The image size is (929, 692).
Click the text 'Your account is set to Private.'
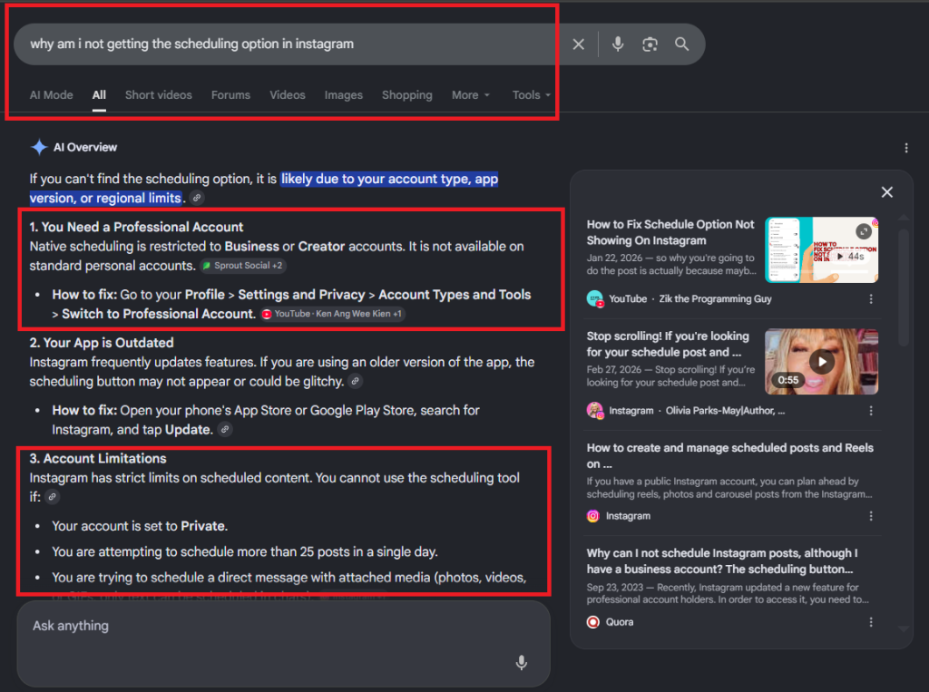point(140,526)
